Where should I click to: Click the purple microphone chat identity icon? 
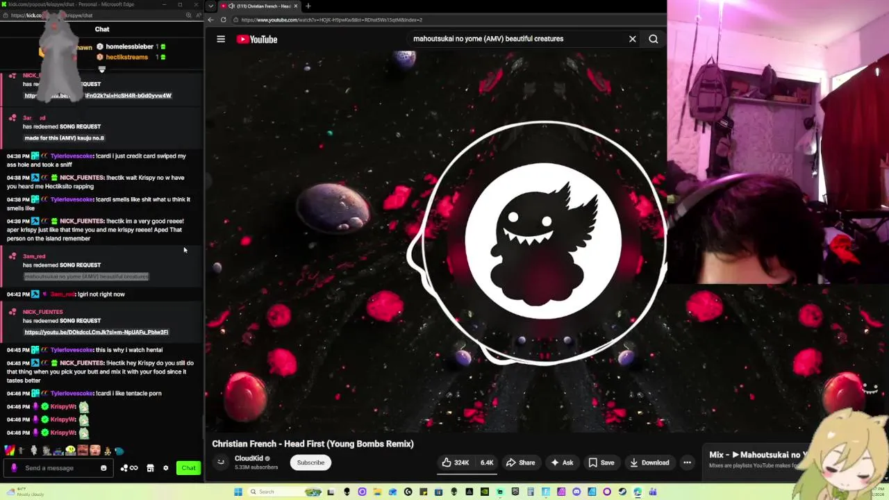click(14, 468)
